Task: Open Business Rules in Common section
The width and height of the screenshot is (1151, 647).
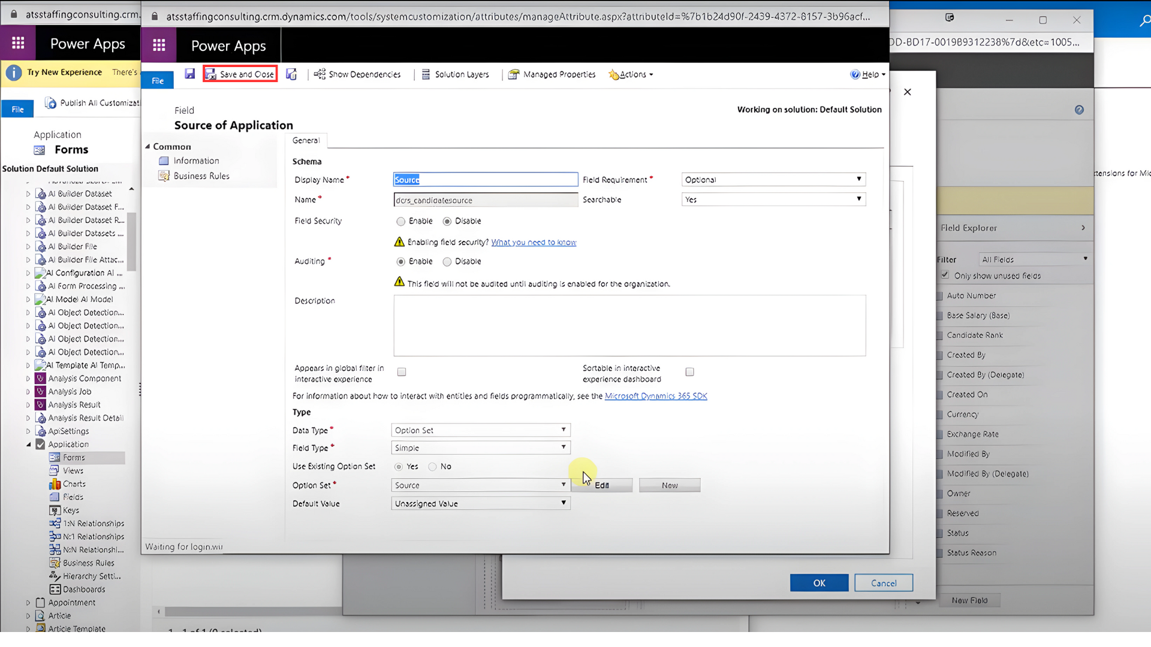Action: click(x=201, y=176)
